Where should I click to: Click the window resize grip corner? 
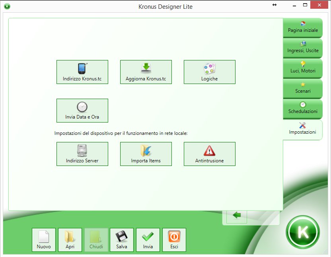(325, 251)
